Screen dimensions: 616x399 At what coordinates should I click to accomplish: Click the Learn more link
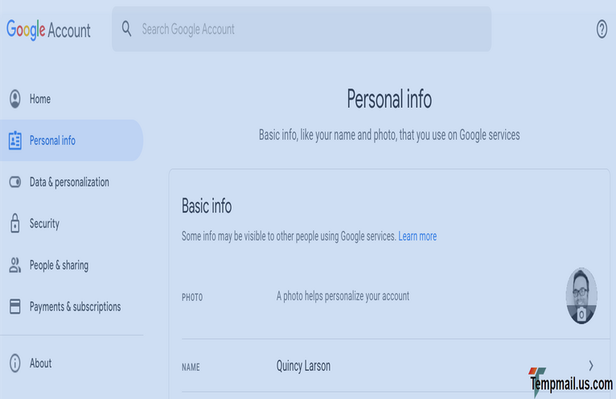point(417,237)
